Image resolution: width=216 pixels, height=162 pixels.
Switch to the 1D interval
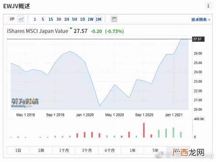coord(82,19)
